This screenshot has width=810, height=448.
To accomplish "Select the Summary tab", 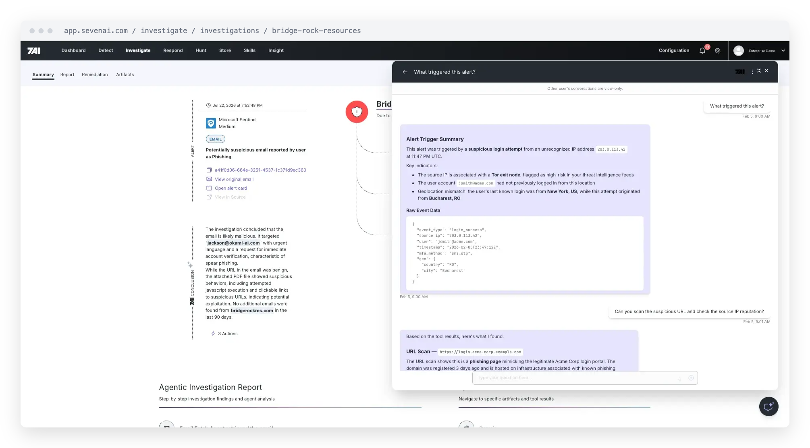I will [43, 75].
